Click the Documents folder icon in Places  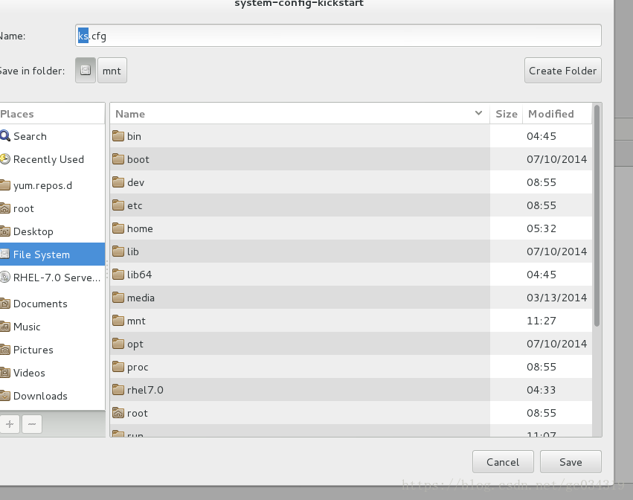pyautogui.click(x=5, y=304)
